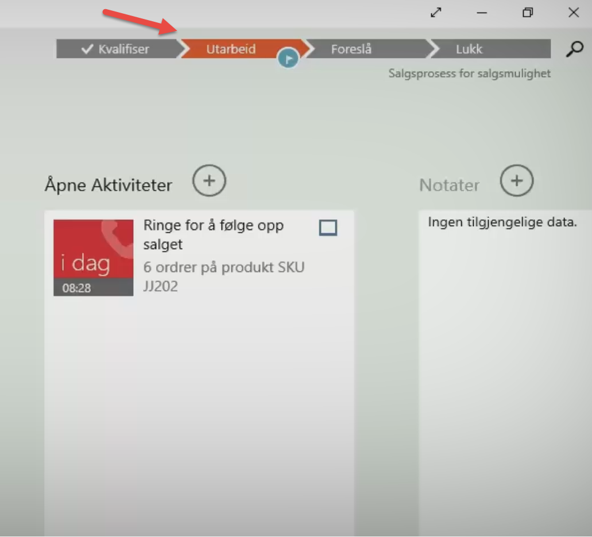Add a new note with Notater plus

click(x=517, y=181)
